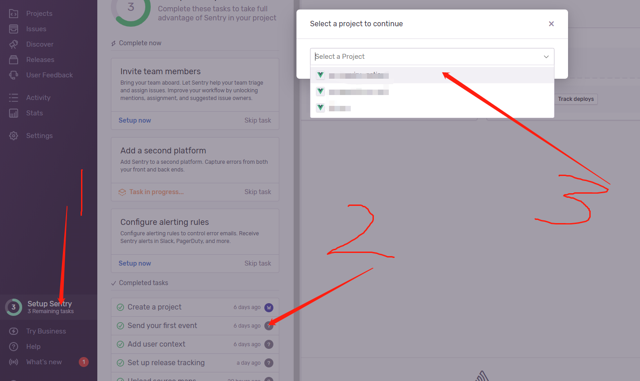Click Complete now section header
The image size is (640, 381).
(x=140, y=43)
